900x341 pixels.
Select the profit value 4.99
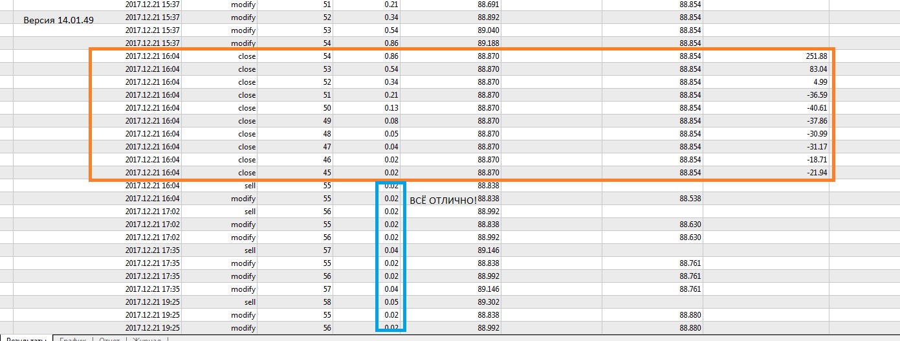click(819, 82)
